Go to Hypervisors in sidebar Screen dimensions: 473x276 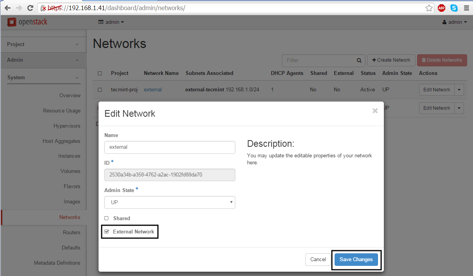click(67, 126)
